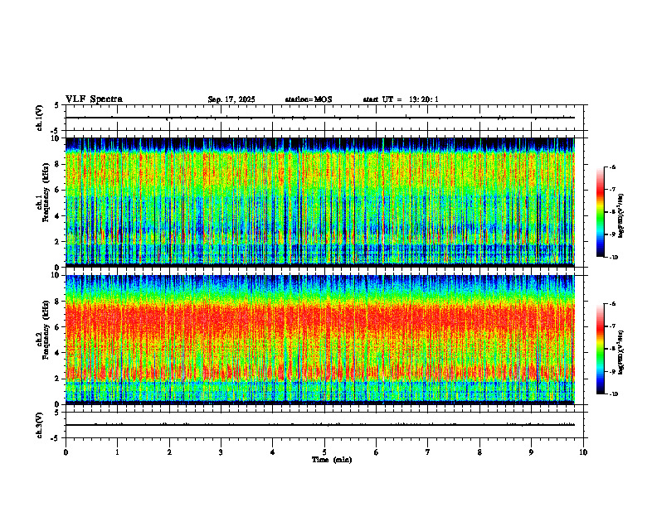The image size is (657, 507).
Task: Click the time axis tick label "7"
Action: (428, 452)
